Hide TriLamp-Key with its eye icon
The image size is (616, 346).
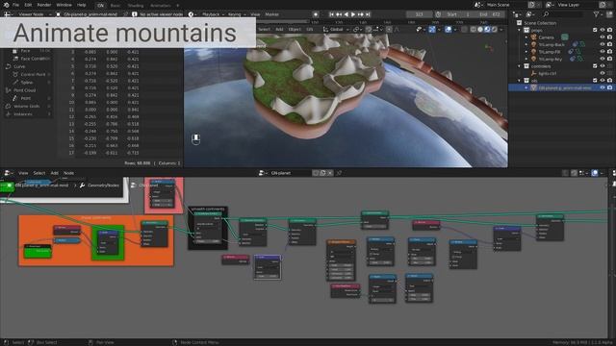[603, 59]
